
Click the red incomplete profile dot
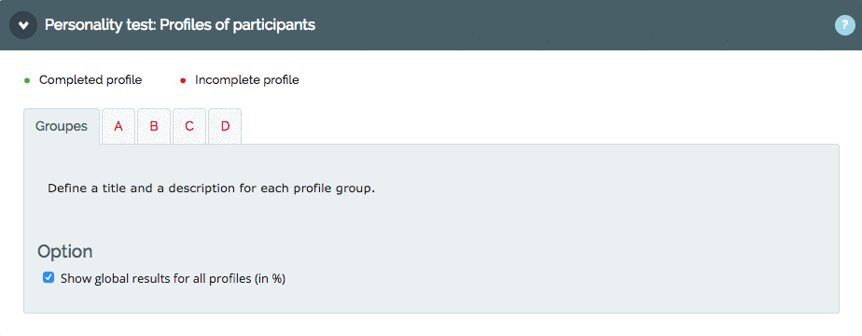(183, 81)
